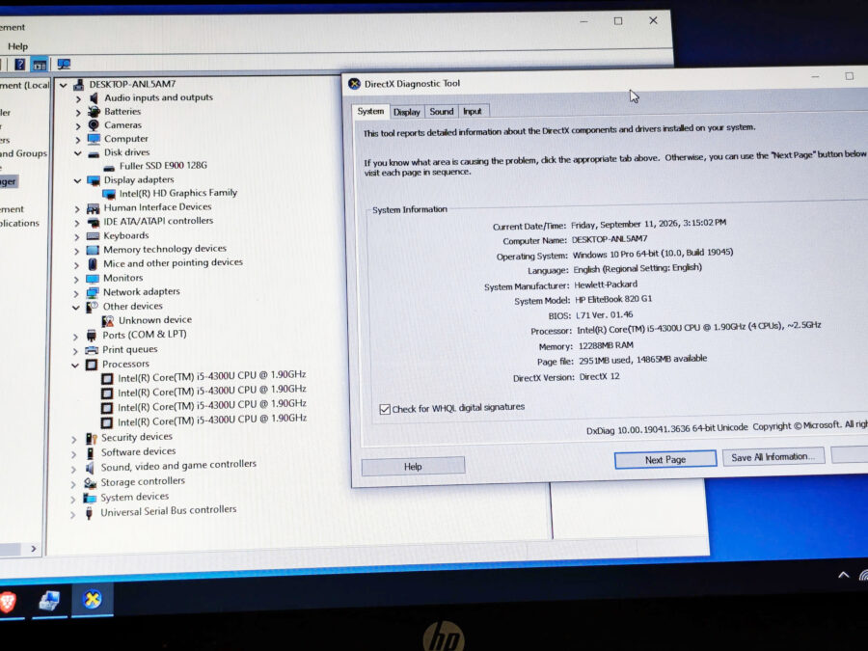Collapse the Display adapters category
Viewport: 868px width, 651px height.
click(x=77, y=180)
